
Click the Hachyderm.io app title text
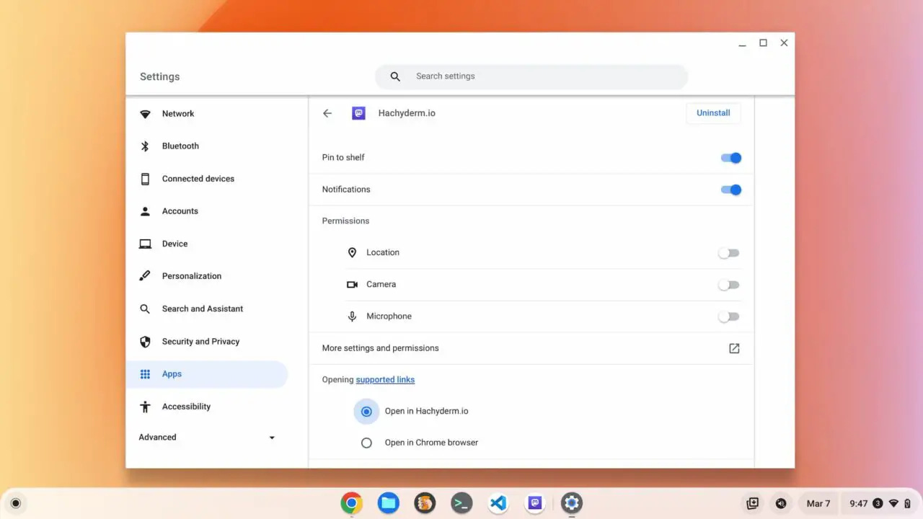(407, 113)
